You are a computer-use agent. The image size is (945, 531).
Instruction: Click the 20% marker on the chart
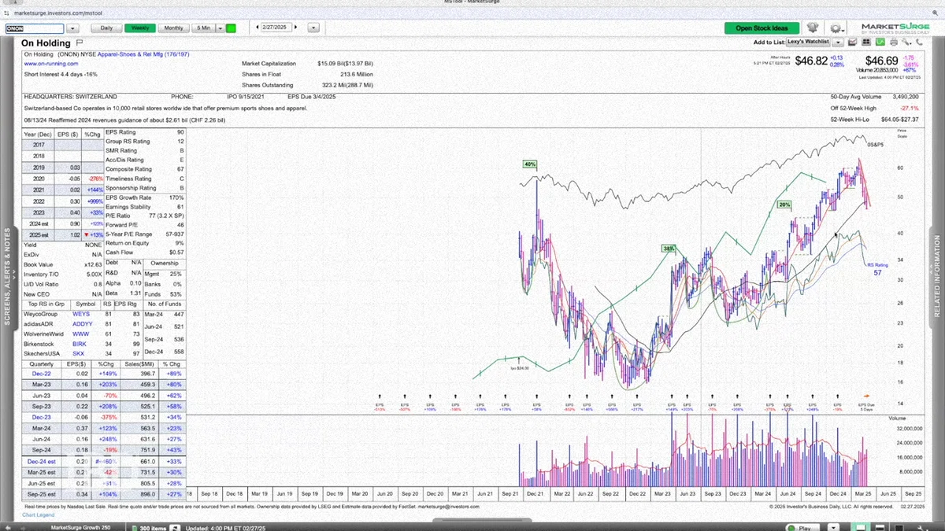[x=784, y=204]
